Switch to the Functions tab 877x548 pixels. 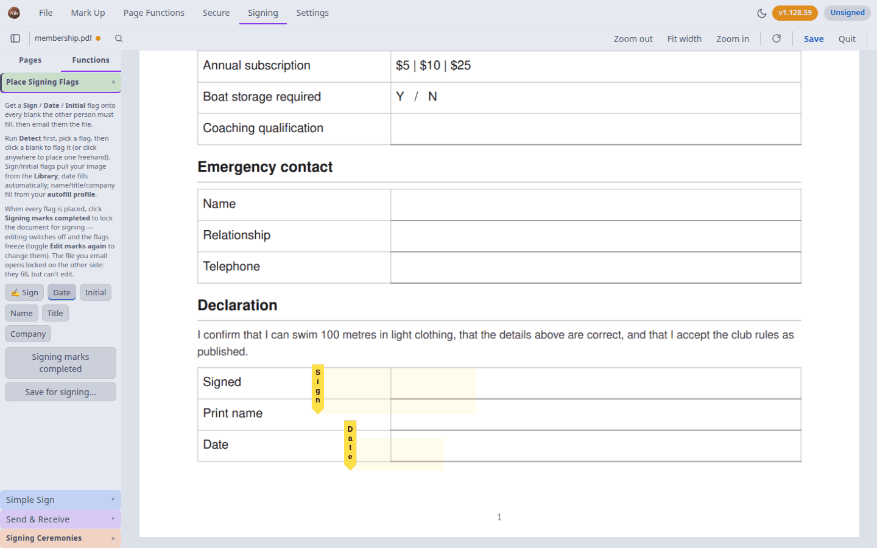click(91, 60)
